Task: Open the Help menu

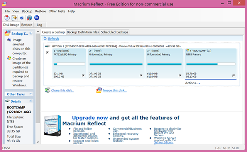Action: 71,11
